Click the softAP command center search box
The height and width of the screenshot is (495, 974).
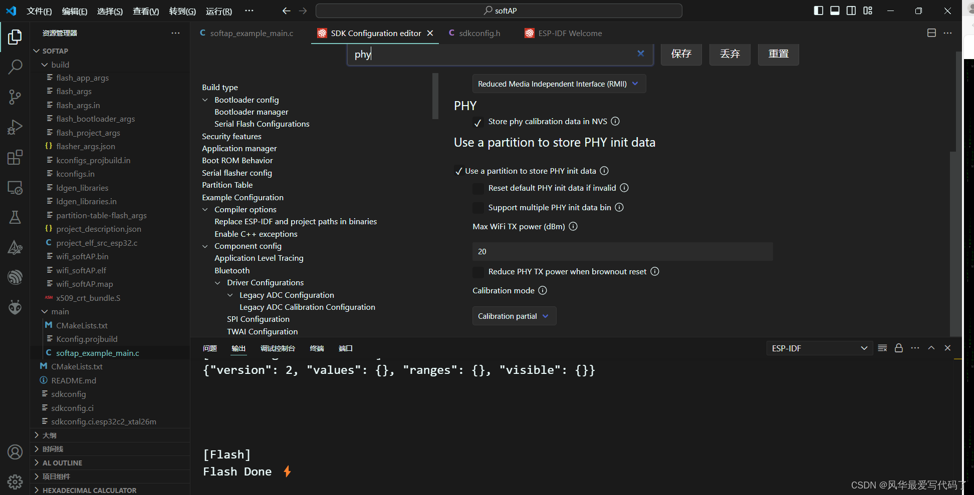tap(499, 11)
